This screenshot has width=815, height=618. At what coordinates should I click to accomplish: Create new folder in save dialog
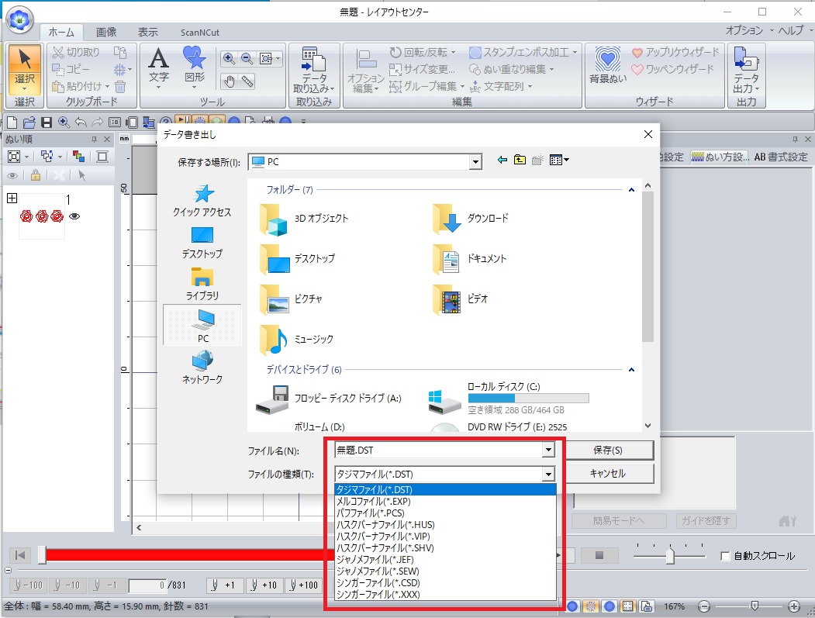(x=537, y=160)
